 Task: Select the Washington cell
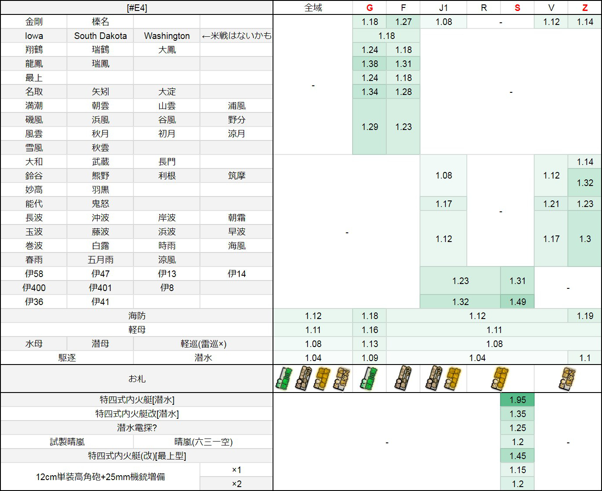(x=167, y=36)
